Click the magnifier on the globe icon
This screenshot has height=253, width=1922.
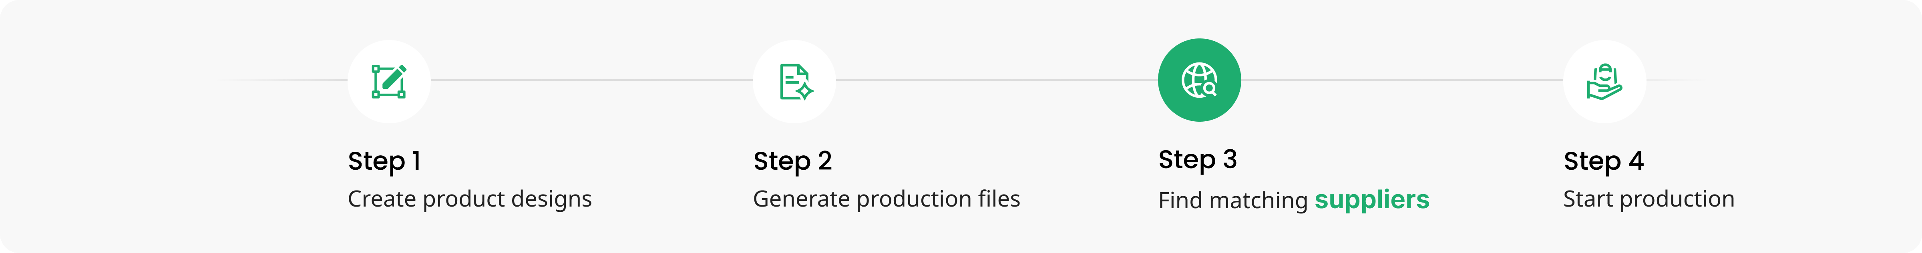(x=1209, y=89)
